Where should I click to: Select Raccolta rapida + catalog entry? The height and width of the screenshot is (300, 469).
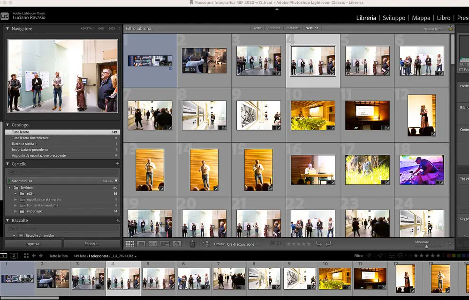[62, 144]
